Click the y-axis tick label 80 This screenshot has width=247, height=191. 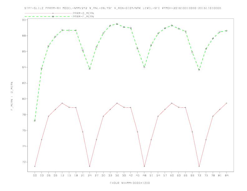(x=24, y=99)
